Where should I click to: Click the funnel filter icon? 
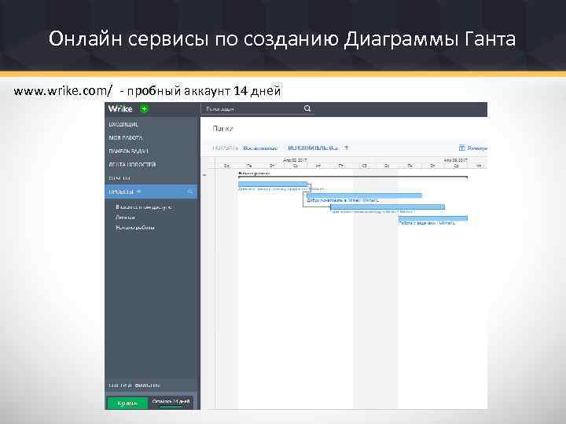pyautogui.click(x=346, y=148)
